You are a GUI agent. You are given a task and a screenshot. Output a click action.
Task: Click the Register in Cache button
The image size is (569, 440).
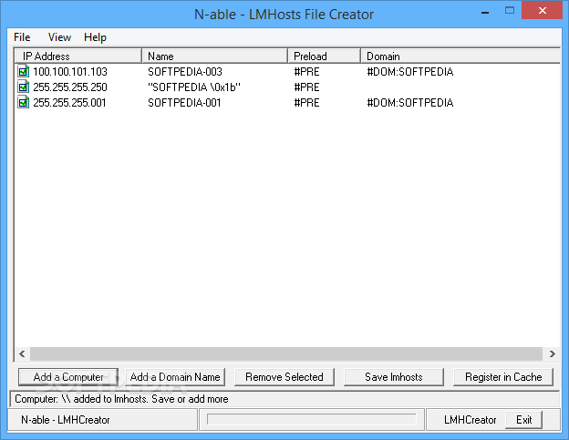(503, 377)
